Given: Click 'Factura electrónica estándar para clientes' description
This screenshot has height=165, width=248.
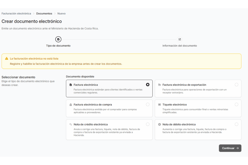Looking at the screenshot, I should 108,91.
